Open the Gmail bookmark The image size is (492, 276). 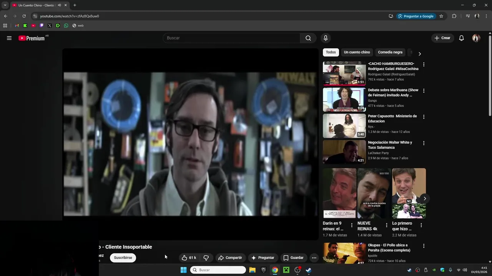point(17,26)
